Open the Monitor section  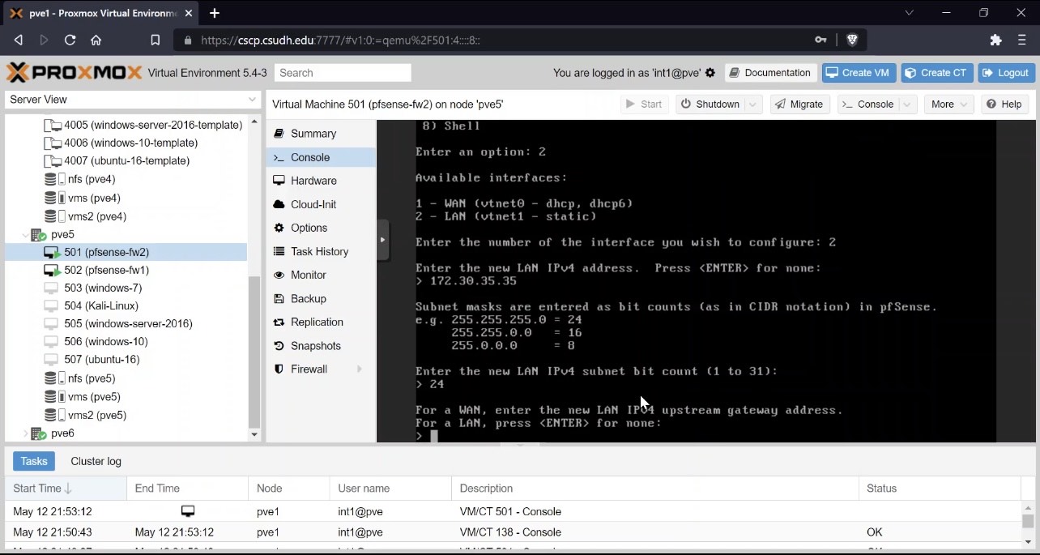[321, 275]
